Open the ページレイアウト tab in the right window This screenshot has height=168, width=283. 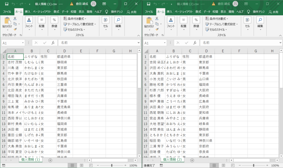point(184,12)
